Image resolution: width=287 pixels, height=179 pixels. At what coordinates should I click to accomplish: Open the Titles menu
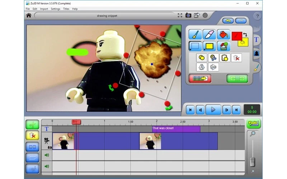point(66,9)
